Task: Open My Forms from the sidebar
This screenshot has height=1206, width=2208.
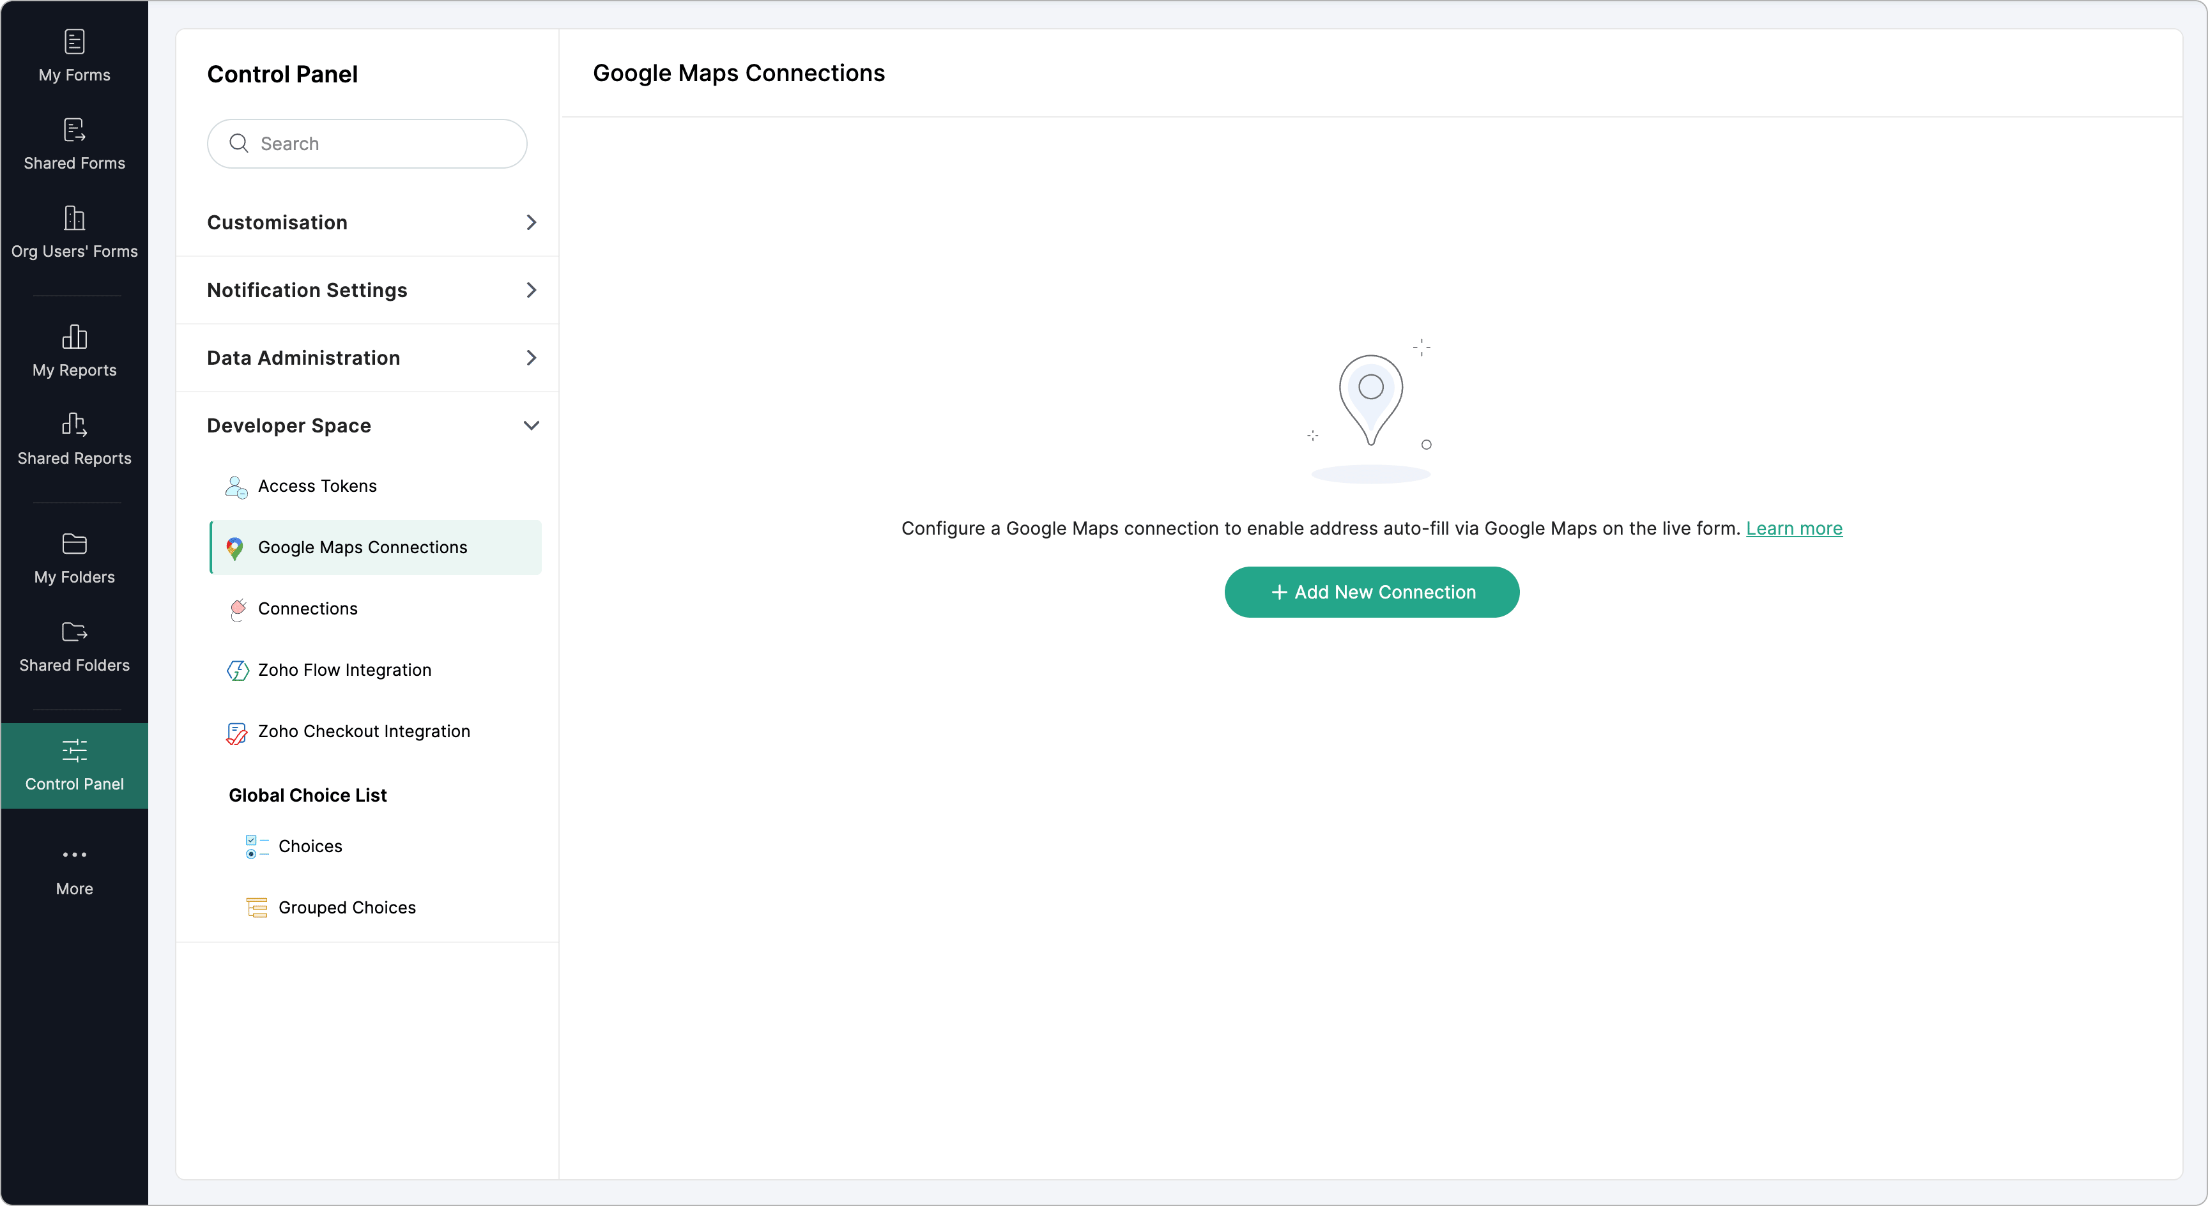Action: click(75, 56)
